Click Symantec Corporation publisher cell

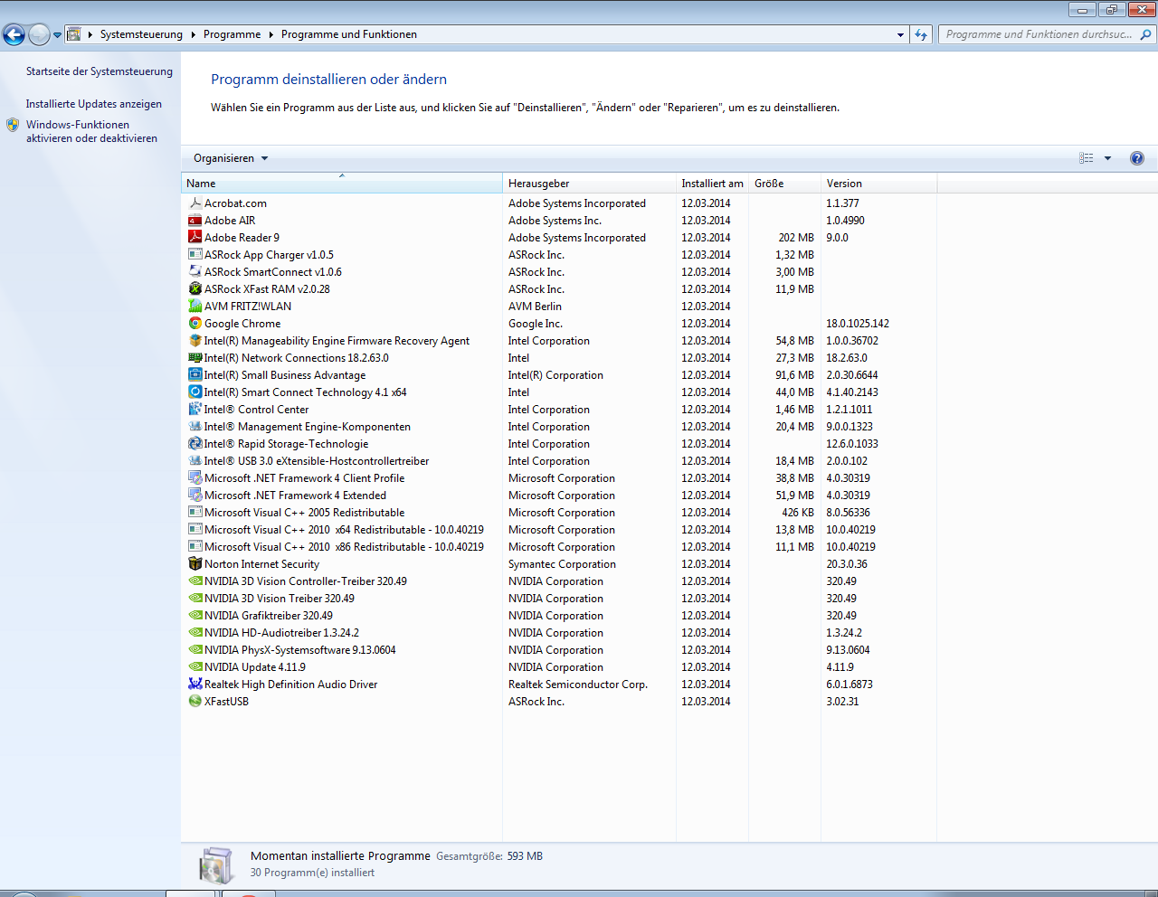[x=562, y=564]
